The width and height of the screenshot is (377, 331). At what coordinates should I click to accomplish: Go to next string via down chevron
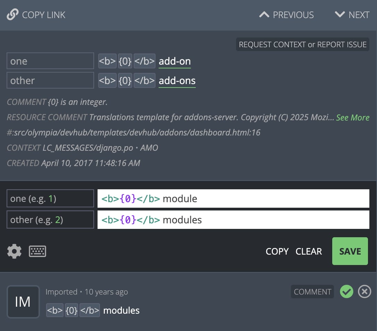(339, 15)
